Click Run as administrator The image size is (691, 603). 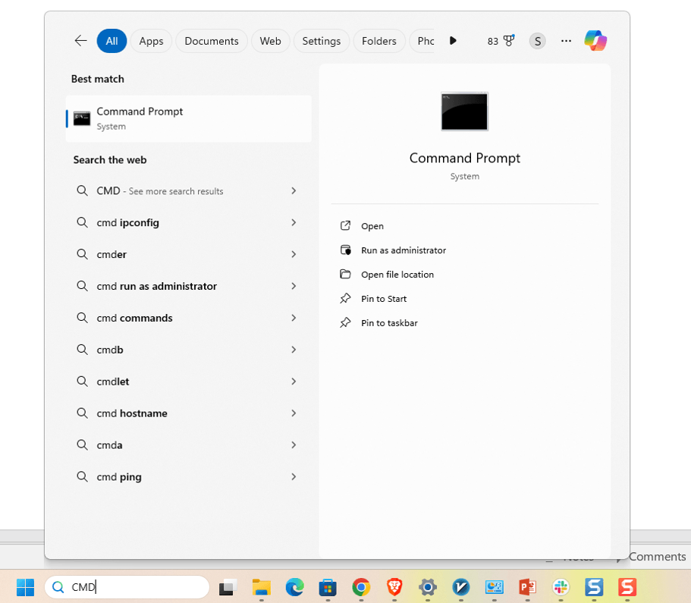[403, 250]
